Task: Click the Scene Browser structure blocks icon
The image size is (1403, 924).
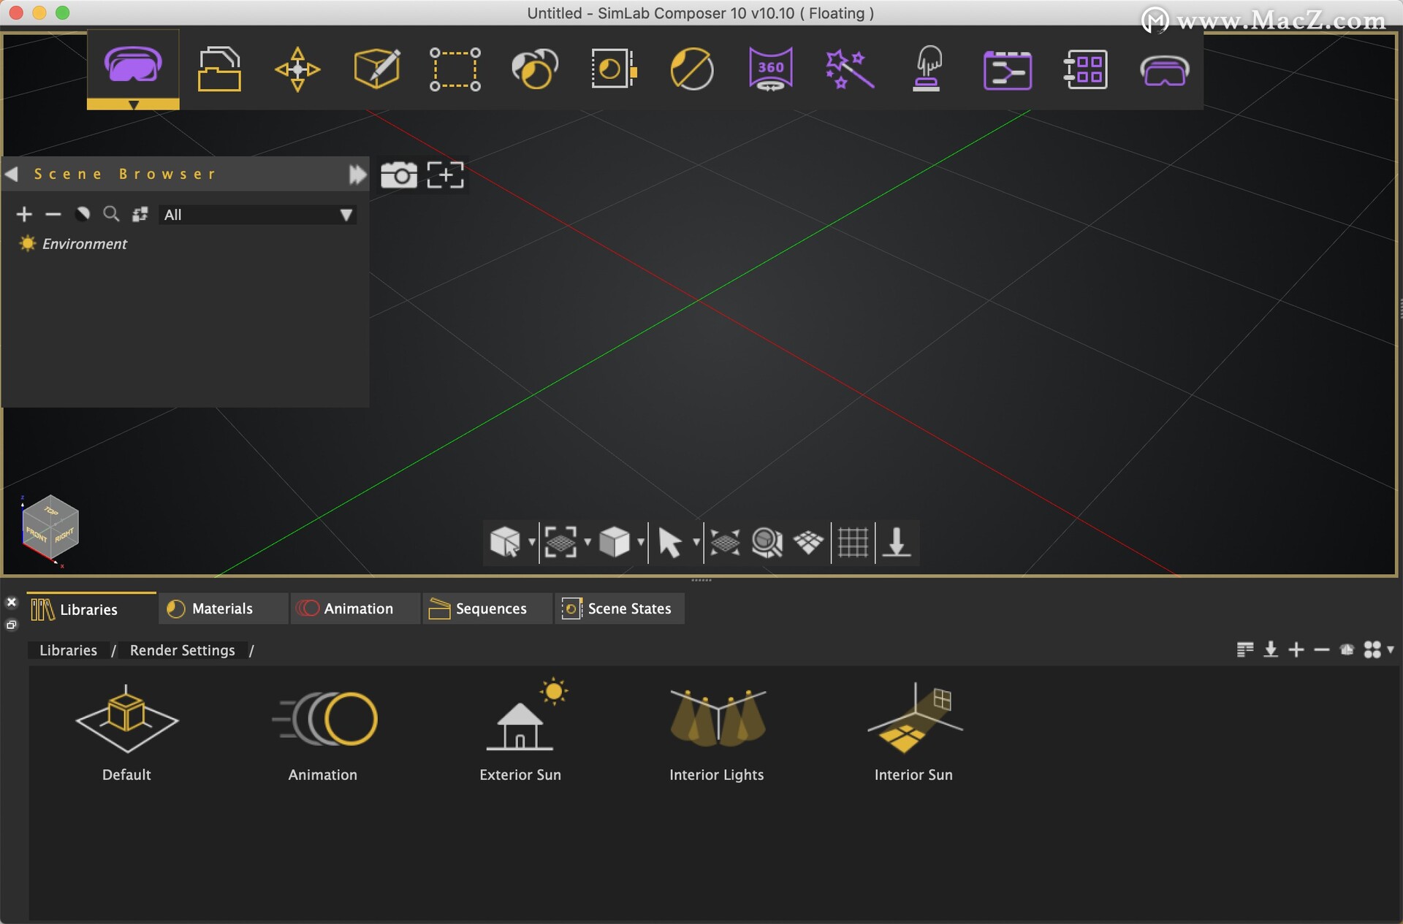Action: coord(140,214)
